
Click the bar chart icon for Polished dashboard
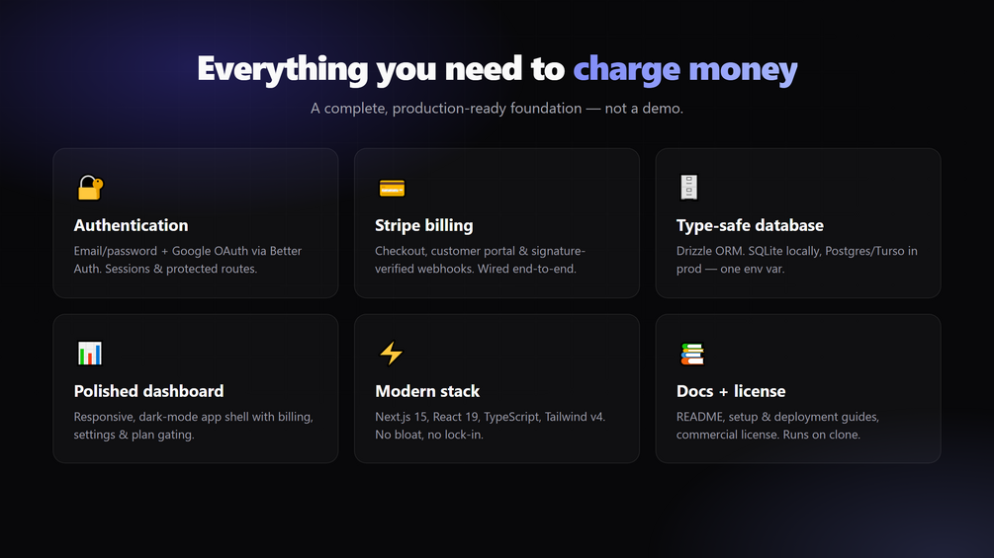coord(89,353)
